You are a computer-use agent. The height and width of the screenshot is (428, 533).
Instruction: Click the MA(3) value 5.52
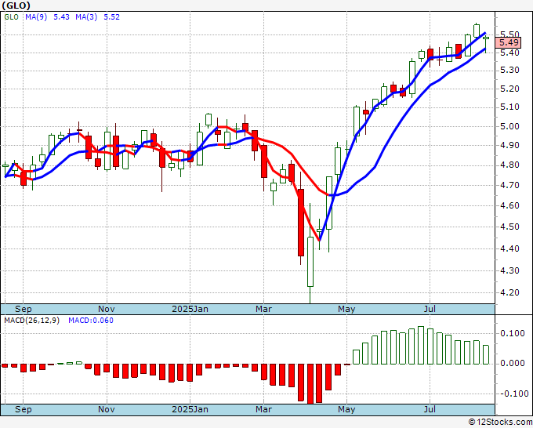tap(111, 17)
